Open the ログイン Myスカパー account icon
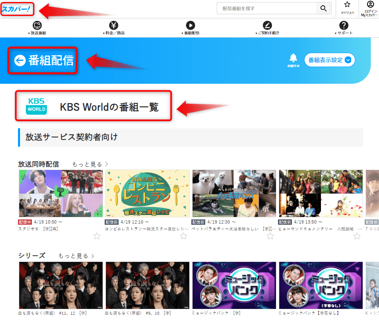 [x=370, y=4]
